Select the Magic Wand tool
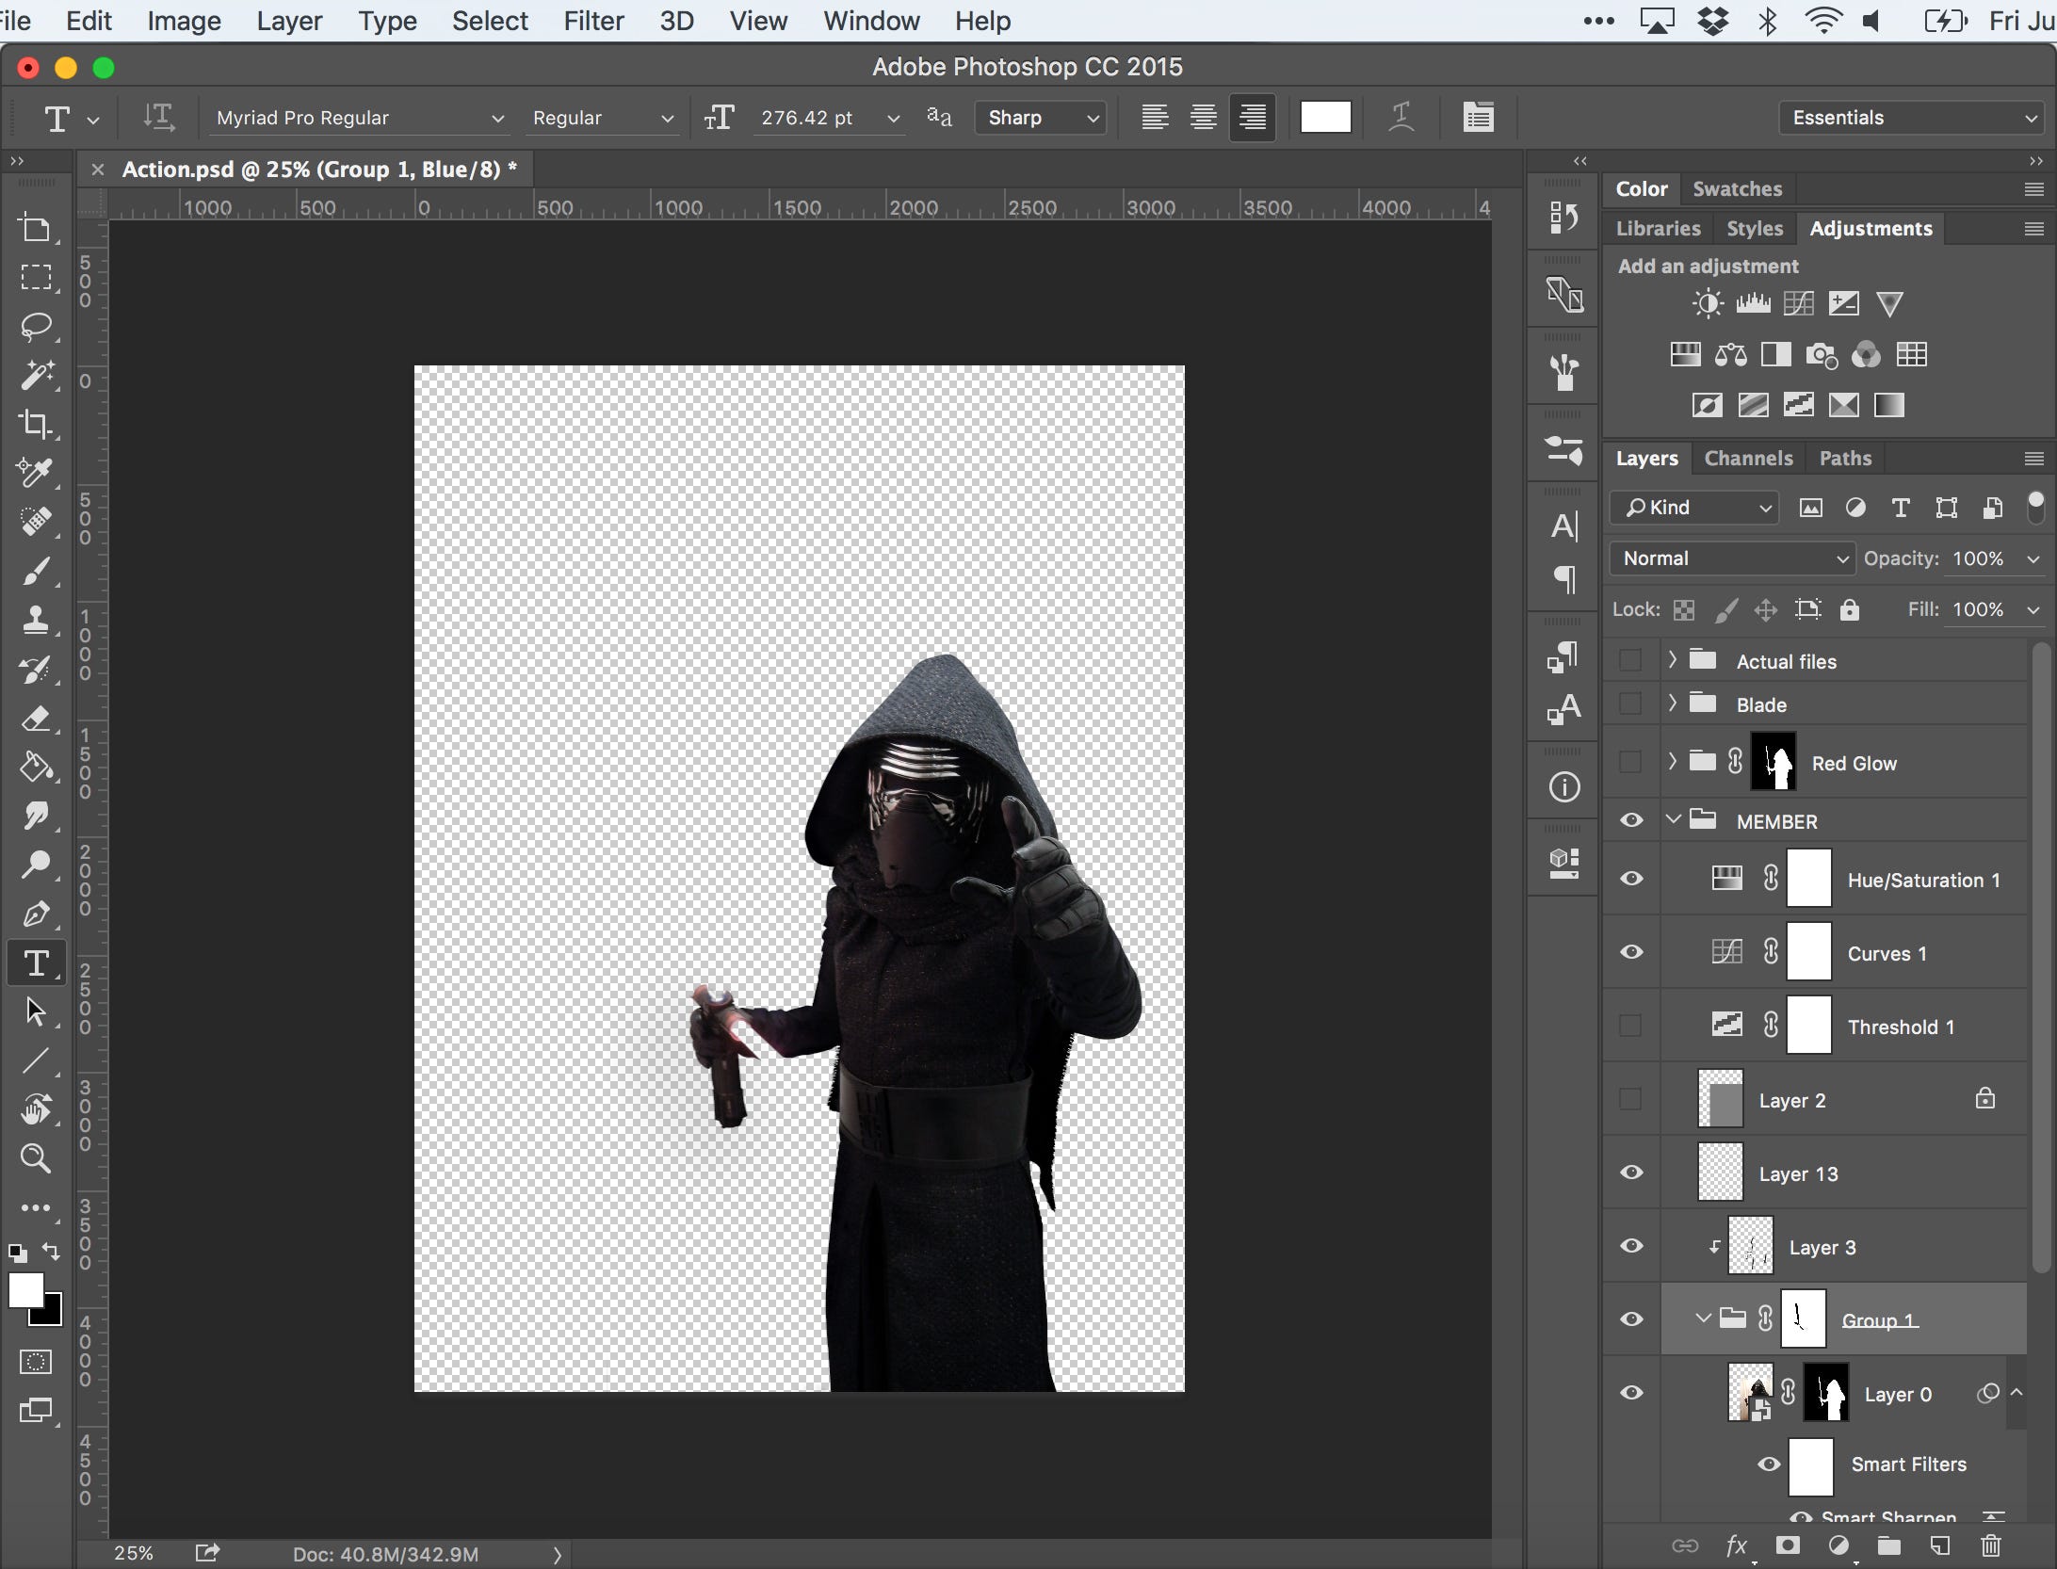The height and width of the screenshot is (1569, 2057). [36, 375]
